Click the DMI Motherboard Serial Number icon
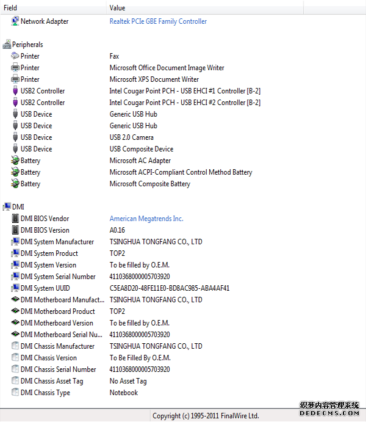366x422 pixels. [x=15, y=334]
